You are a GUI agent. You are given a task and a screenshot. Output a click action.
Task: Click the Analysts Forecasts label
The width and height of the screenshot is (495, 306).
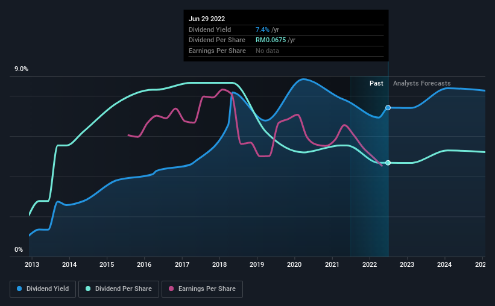[422, 83]
